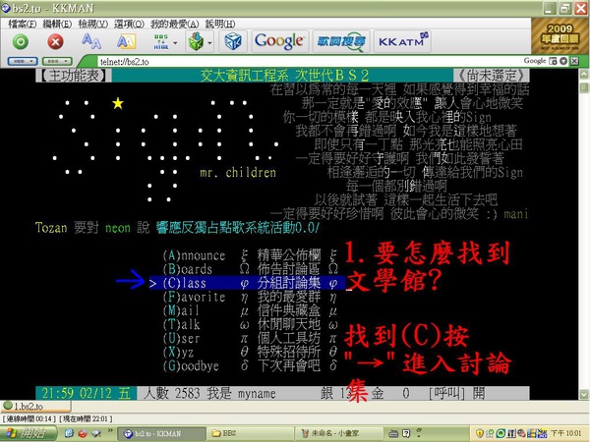Click the blue 3D cube icon

[233, 41]
